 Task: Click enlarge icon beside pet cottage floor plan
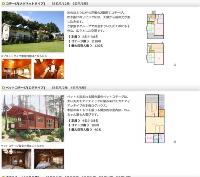[x=175, y=141]
